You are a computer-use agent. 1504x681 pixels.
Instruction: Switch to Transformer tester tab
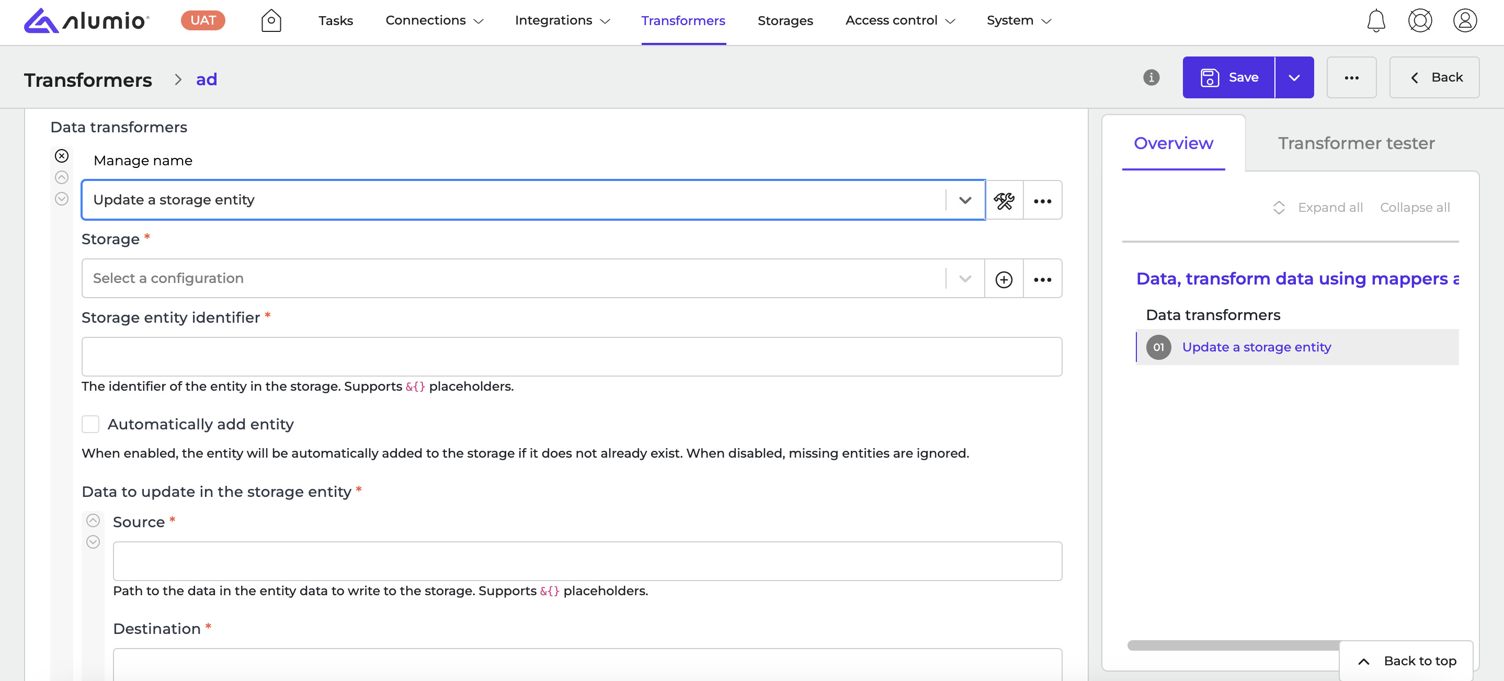coord(1355,143)
